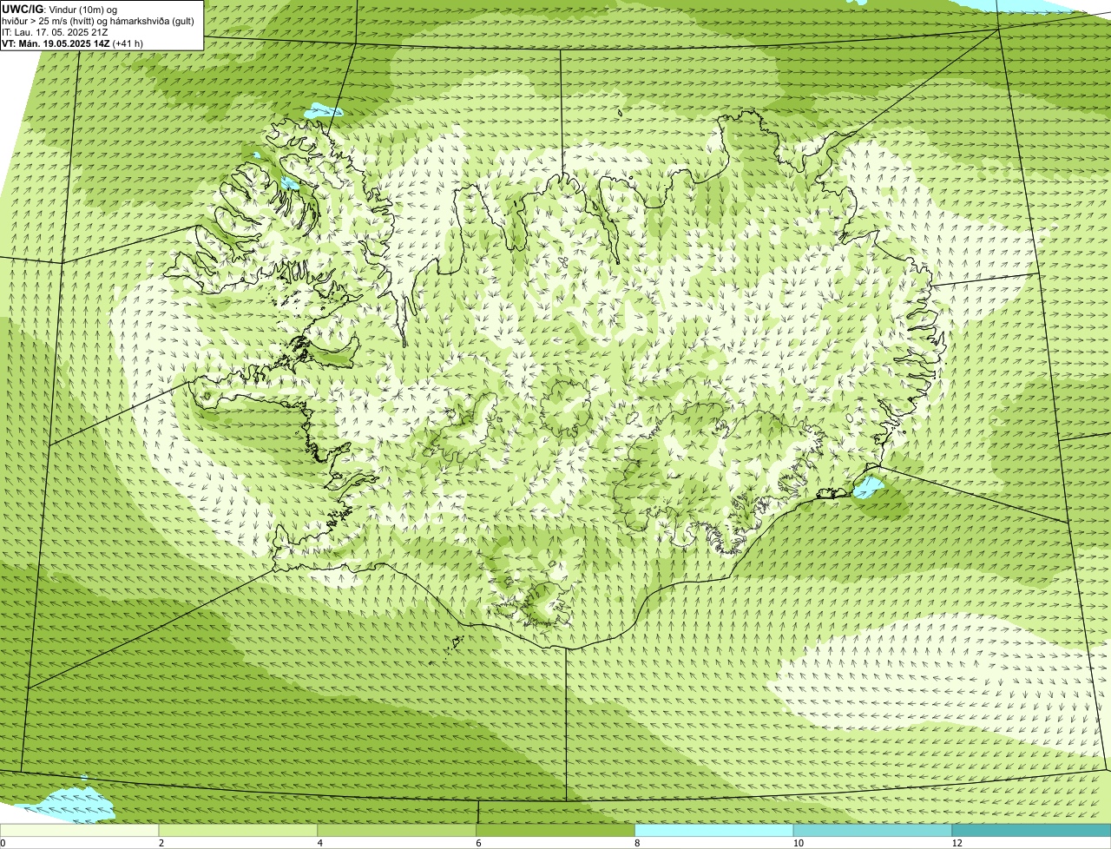Screen dimensions: 1111x849
Task: Click the '6' tick label on the scale
Action: click(x=478, y=843)
